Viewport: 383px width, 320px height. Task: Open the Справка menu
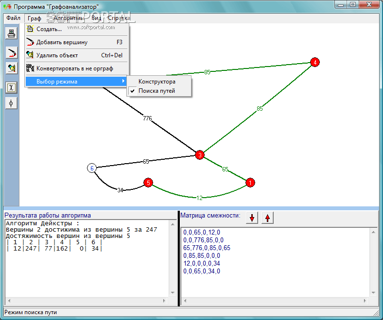[x=119, y=18]
